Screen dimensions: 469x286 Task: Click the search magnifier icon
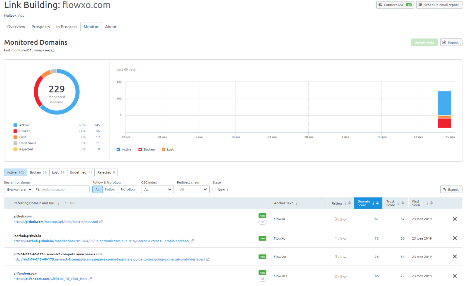[38, 190]
